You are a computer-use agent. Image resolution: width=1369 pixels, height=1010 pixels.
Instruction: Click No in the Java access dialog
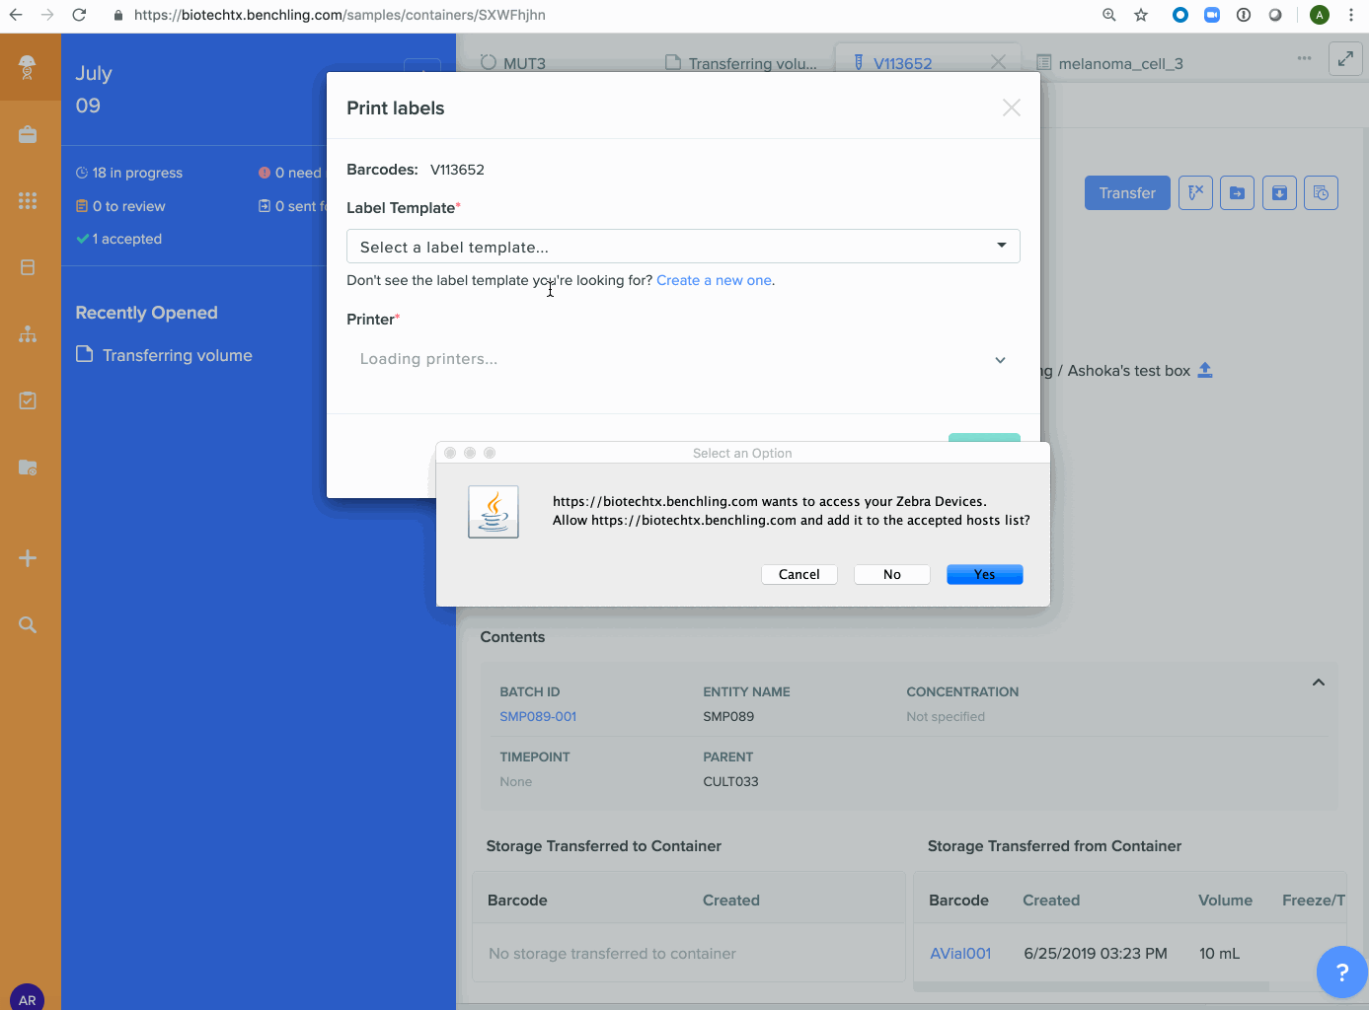pos(891,574)
